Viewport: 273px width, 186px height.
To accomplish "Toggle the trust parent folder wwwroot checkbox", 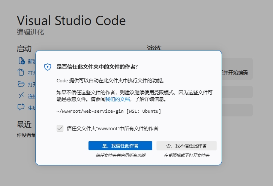I will click(60, 128).
